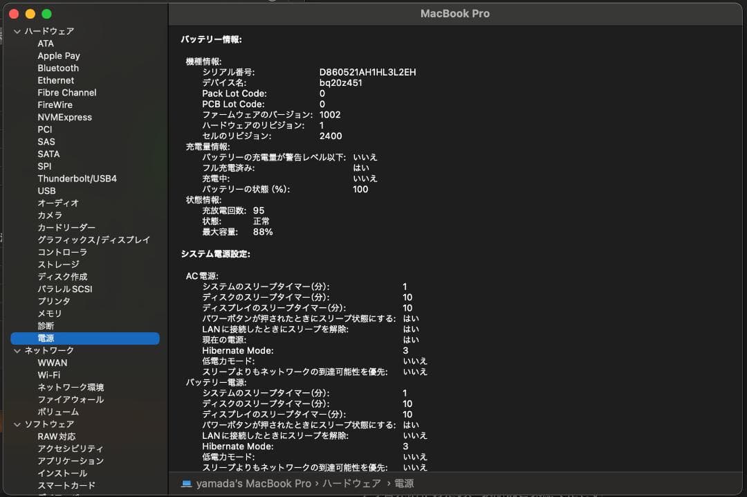The image size is (747, 497).
Task: Select Apple Pay in the hardware list
Action: pos(58,55)
